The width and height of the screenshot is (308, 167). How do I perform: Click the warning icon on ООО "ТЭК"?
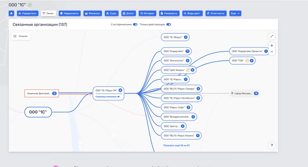pos(247,61)
